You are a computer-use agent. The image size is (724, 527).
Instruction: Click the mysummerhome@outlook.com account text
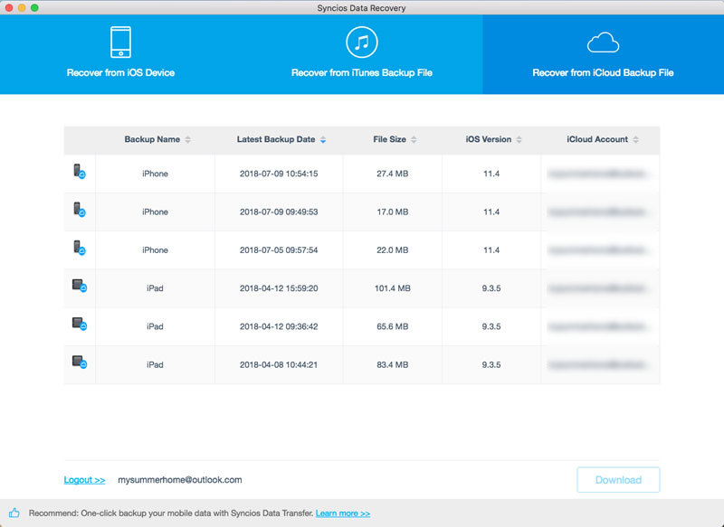(x=179, y=480)
